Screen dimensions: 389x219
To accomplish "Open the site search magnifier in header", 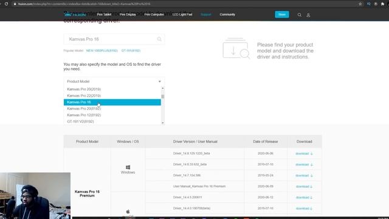I will 300,15.
